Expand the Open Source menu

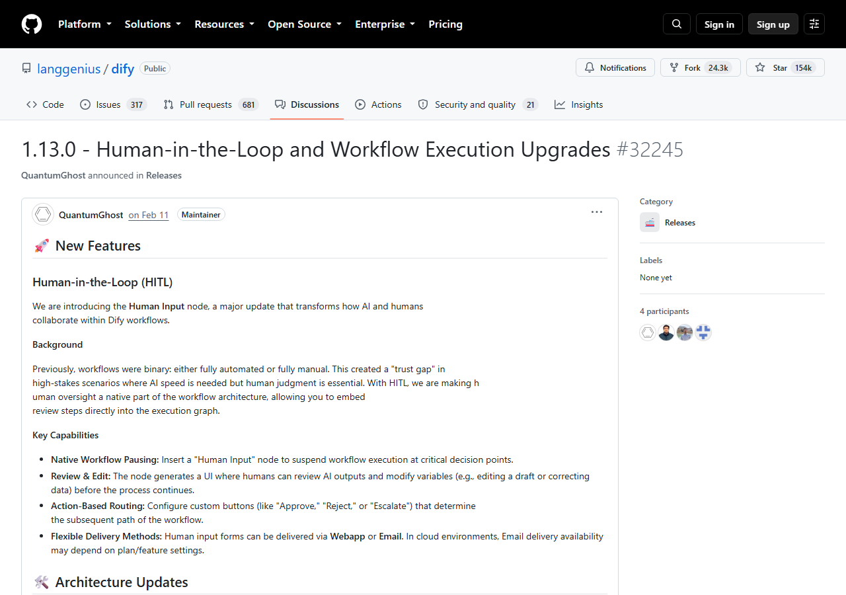(305, 24)
